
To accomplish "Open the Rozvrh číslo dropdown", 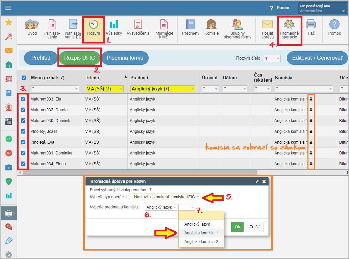I will coord(272,58).
